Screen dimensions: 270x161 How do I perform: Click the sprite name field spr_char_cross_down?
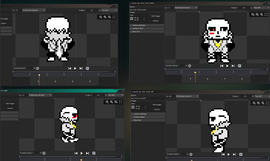[x=146, y=10]
